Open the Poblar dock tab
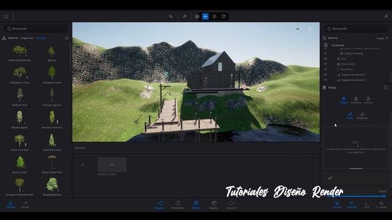 click(x=196, y=205)
